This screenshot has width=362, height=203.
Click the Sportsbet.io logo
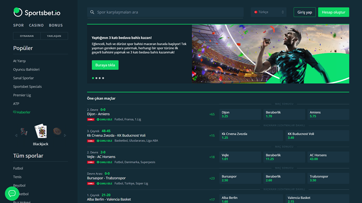[x=37, y=12]
